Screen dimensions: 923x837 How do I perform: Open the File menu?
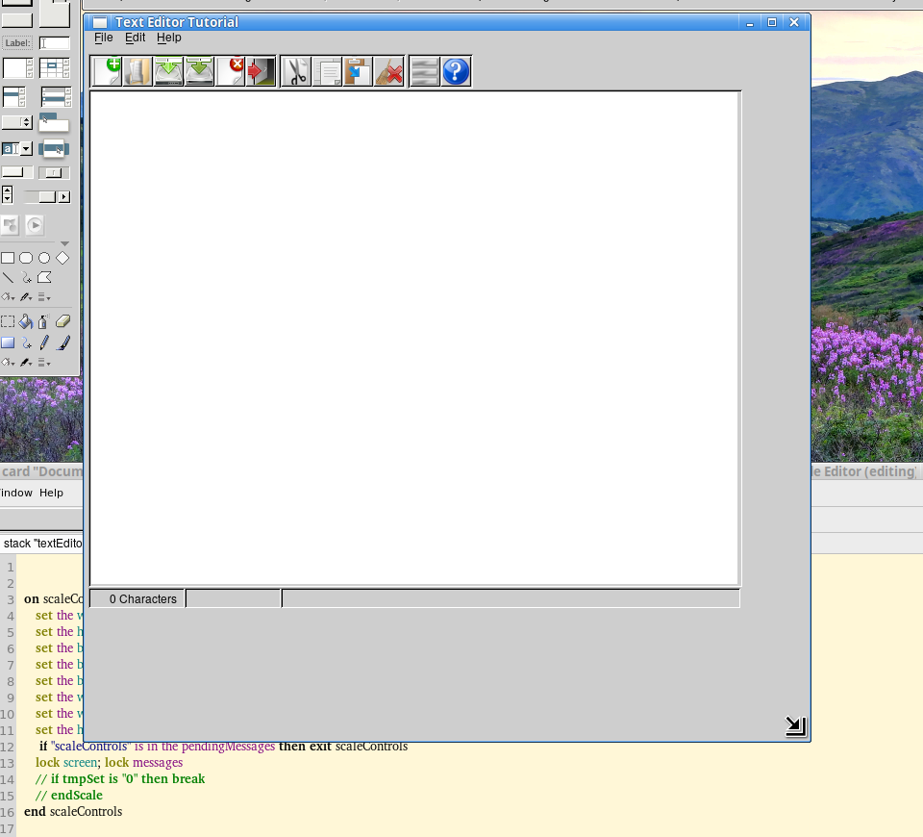coord(103,38)
